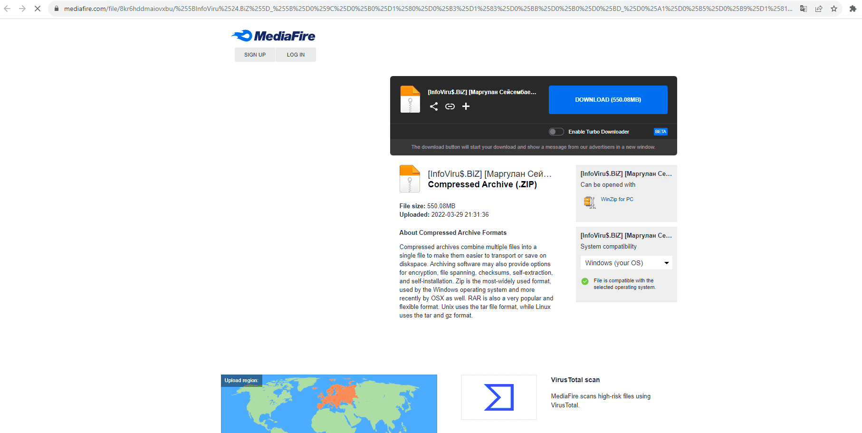The height and width of the screenshot is (433, 862).
Task: Click MediaFire scans high-risk files text
Action: [x=601, y=401]
